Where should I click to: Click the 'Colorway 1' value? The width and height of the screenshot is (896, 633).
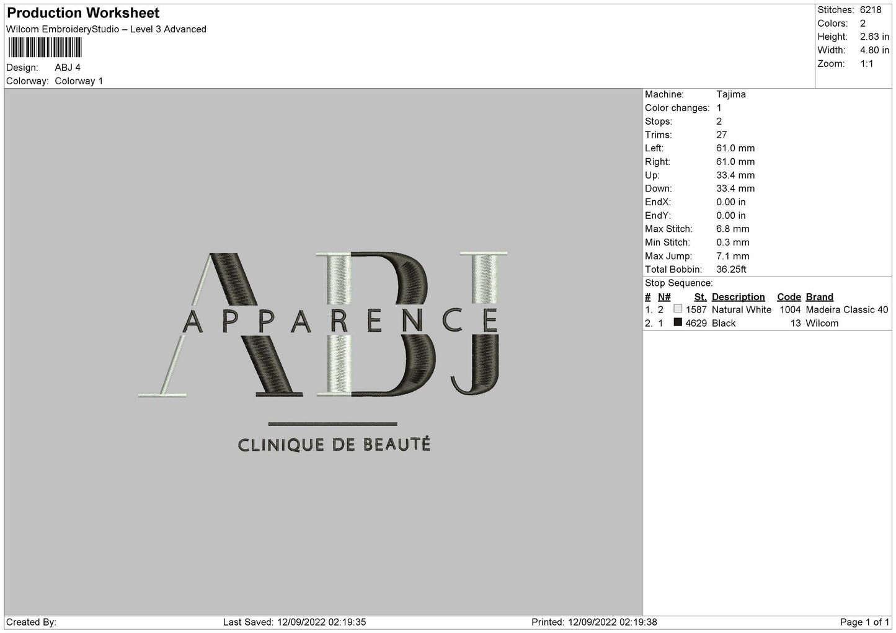click(79, 81)
